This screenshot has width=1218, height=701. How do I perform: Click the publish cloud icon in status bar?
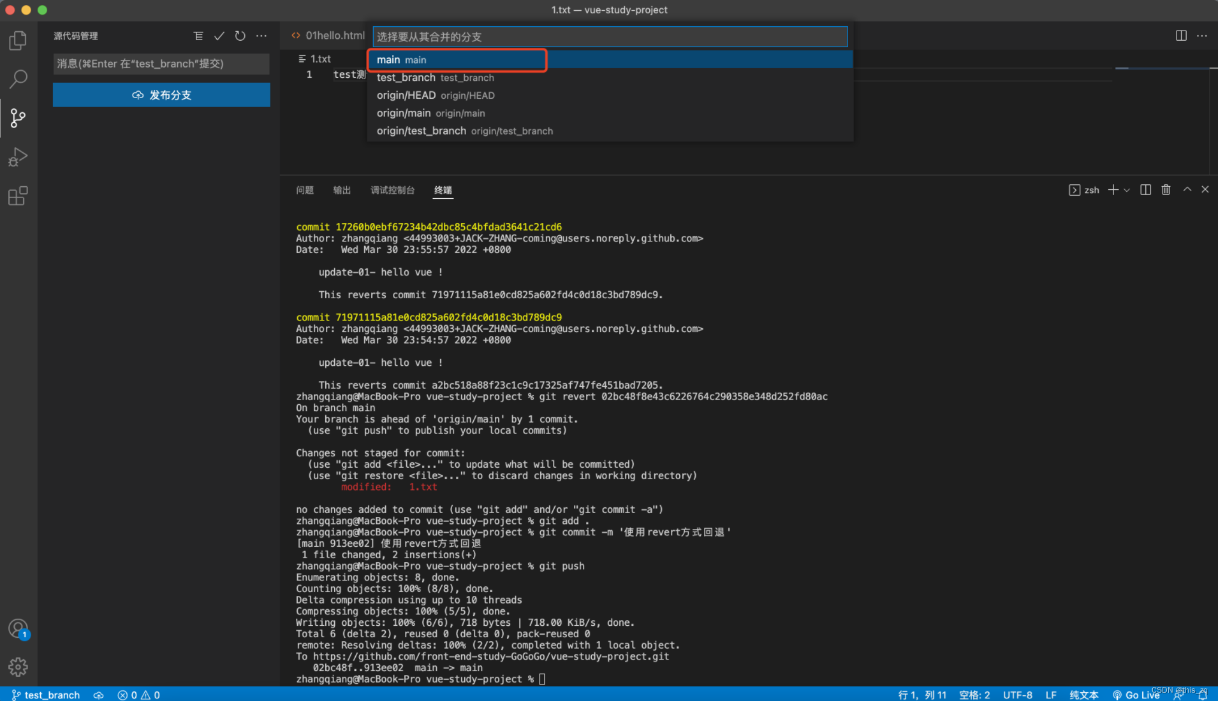(98, 695)
